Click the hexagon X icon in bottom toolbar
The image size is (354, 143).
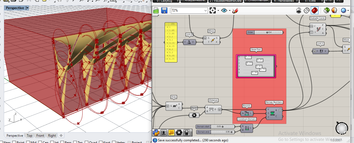coord(179,133)
